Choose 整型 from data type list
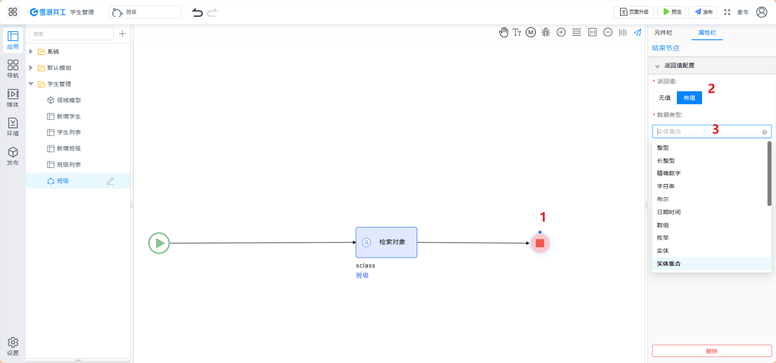Screen dimensions: 776x363 tap(709, 148)
